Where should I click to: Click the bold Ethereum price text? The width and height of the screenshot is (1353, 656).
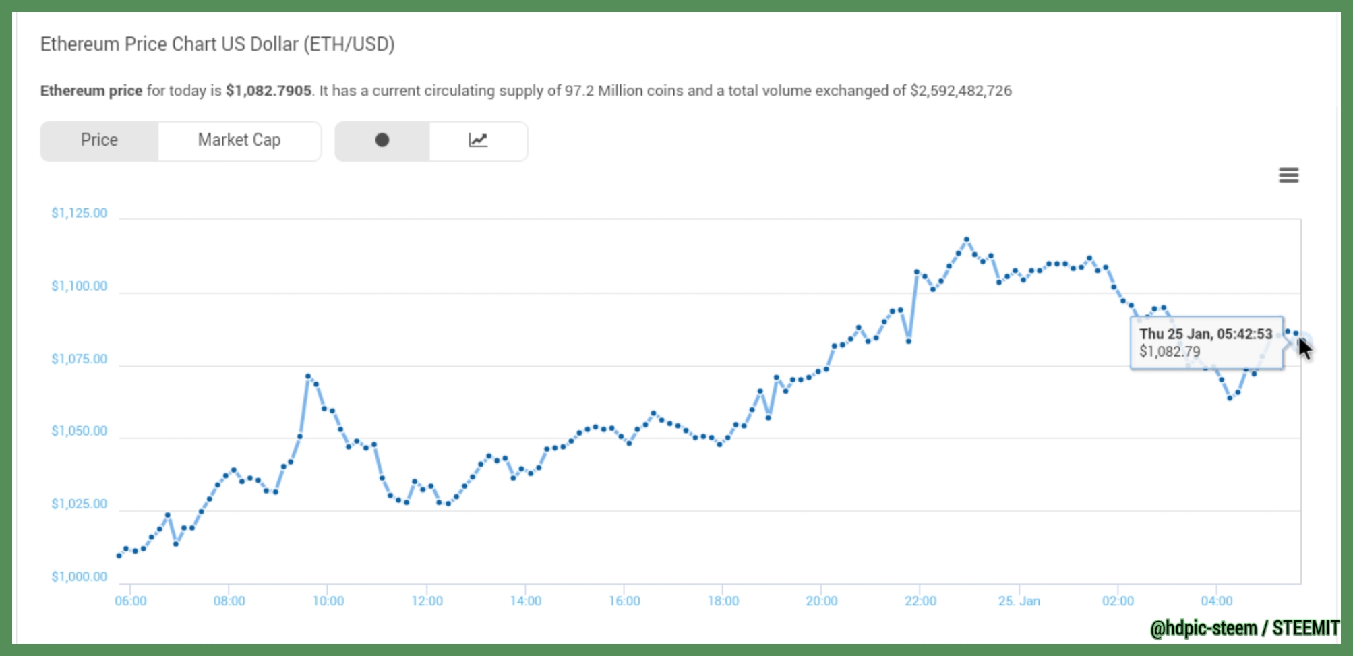[x=91, y=91]
